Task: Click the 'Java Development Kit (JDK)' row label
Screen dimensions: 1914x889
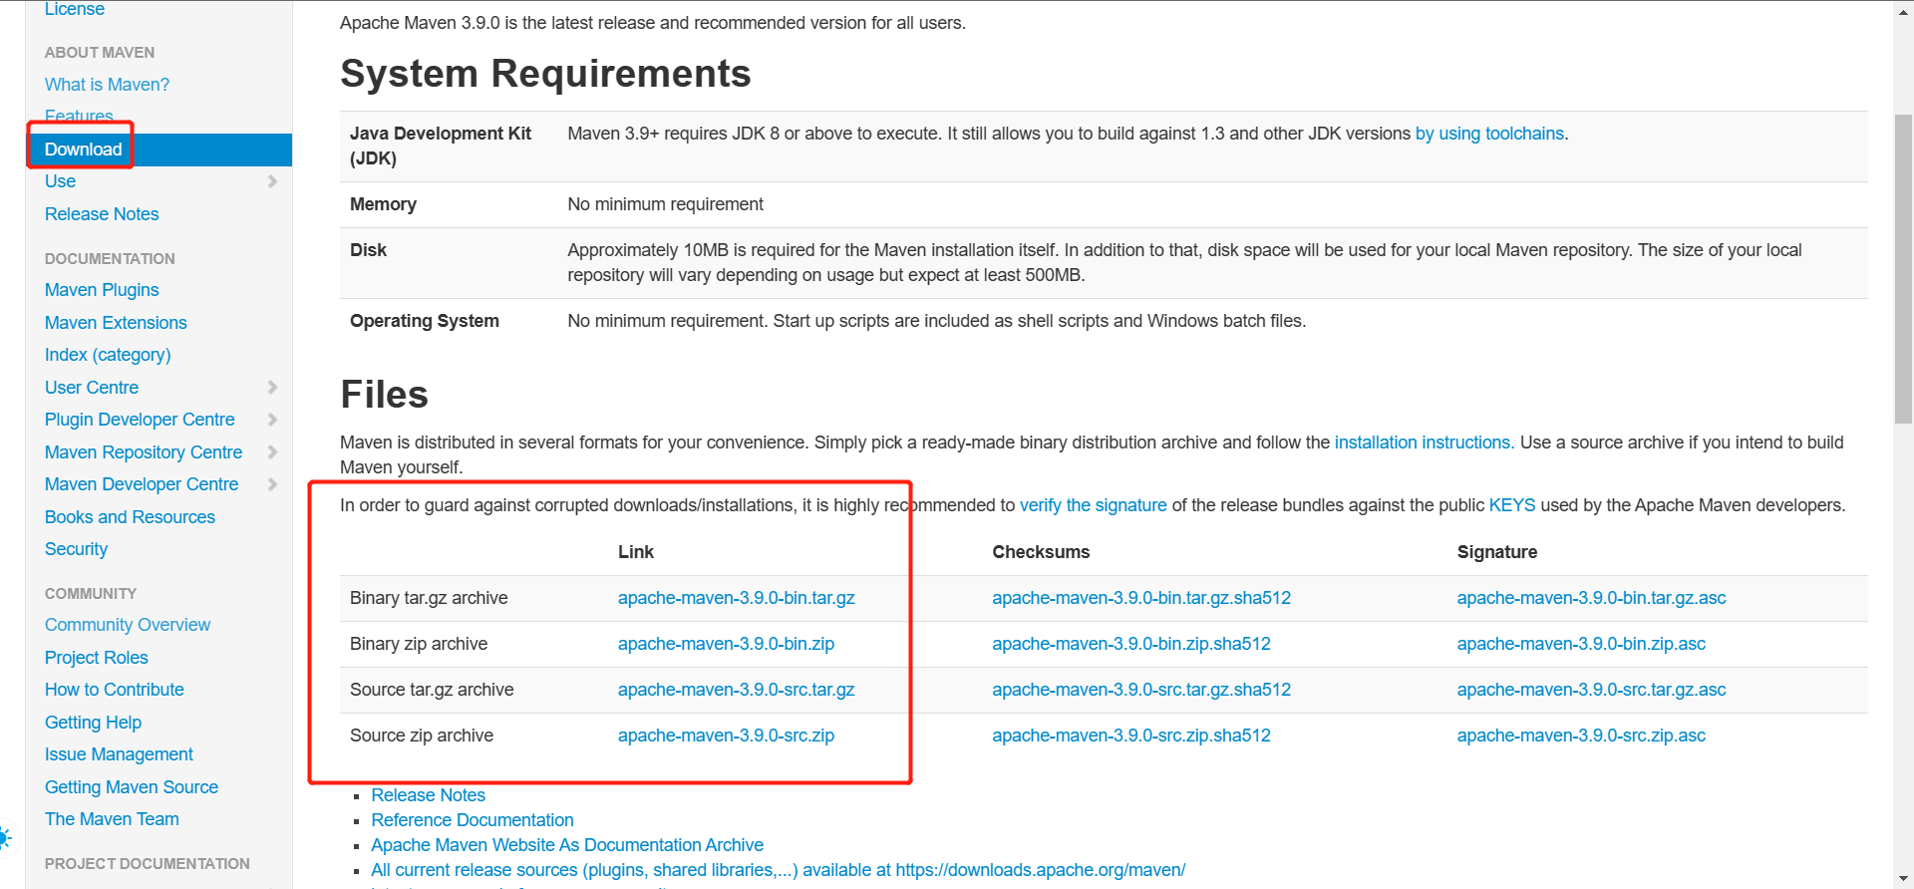Action: point(441,146)
